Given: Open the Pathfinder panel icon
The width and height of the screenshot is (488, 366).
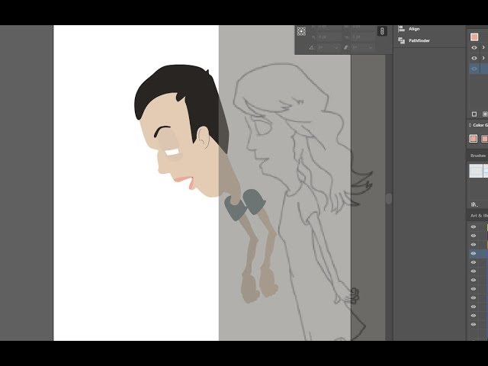Looking at the screenshot, I should 402,40.
